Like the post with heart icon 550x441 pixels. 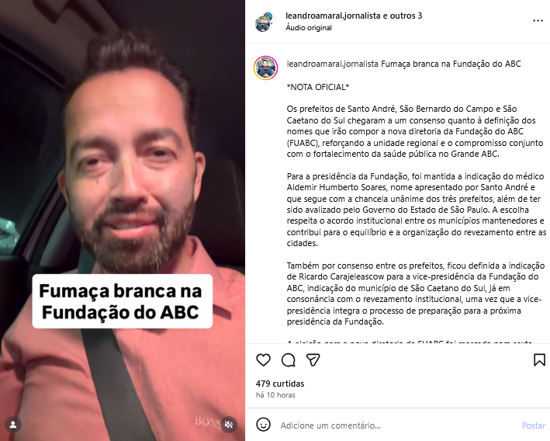click(263, 360)
